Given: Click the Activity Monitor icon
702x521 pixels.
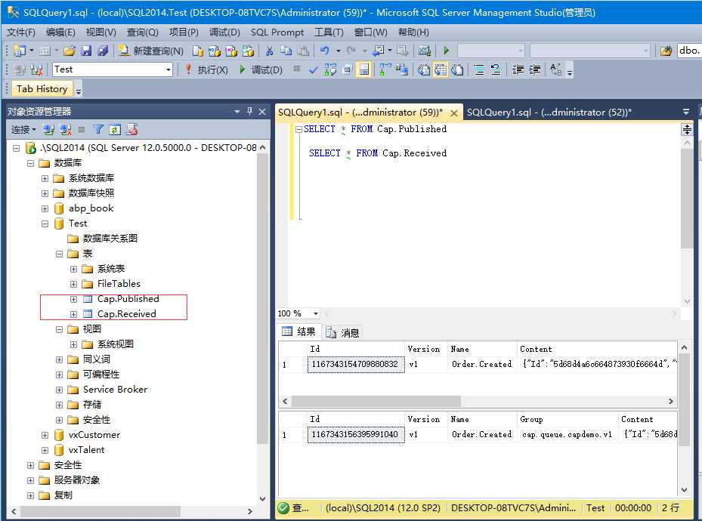Looking at the screenshot, I should (424, 51).
